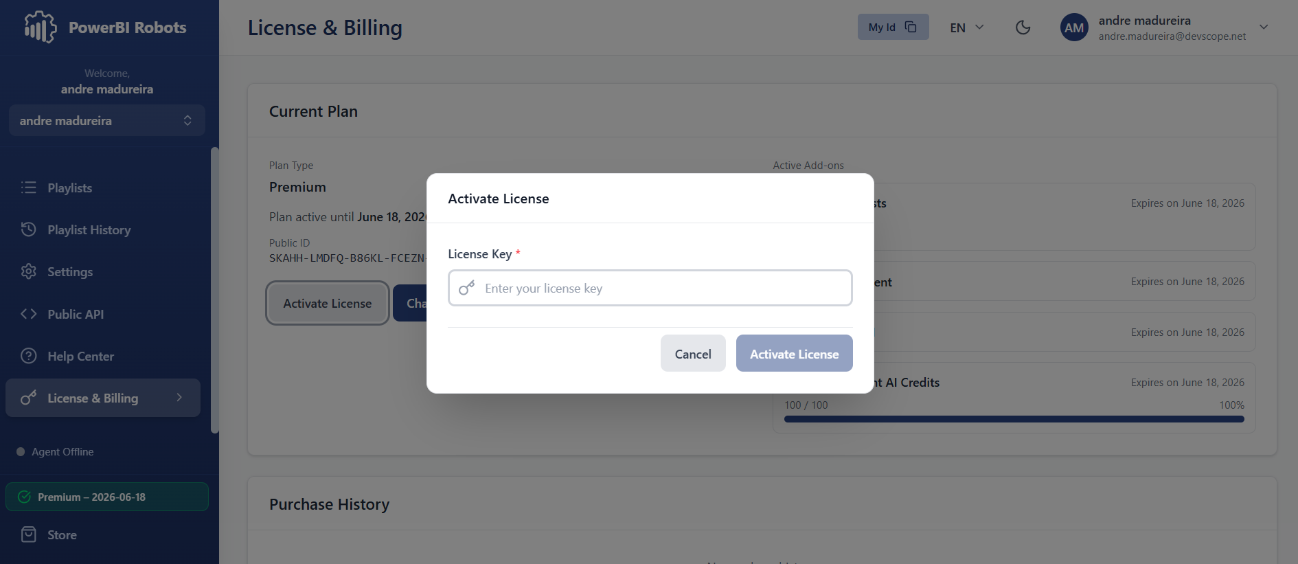
Task: Click the Store shopping bag icon
Action: tap(28, 534)
